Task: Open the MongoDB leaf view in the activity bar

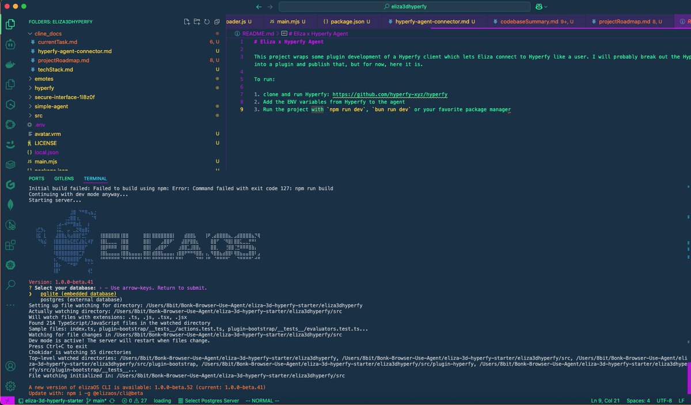Action: pyautogui.click(x=10, y=205)
